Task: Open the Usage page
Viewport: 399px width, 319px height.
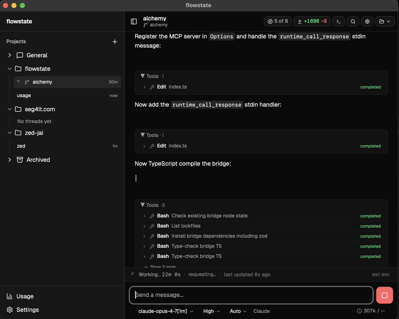Action: click(20, 296)
